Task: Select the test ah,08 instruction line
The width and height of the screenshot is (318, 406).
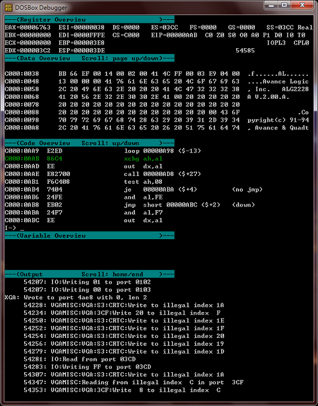Action: [x=84, y=182]
